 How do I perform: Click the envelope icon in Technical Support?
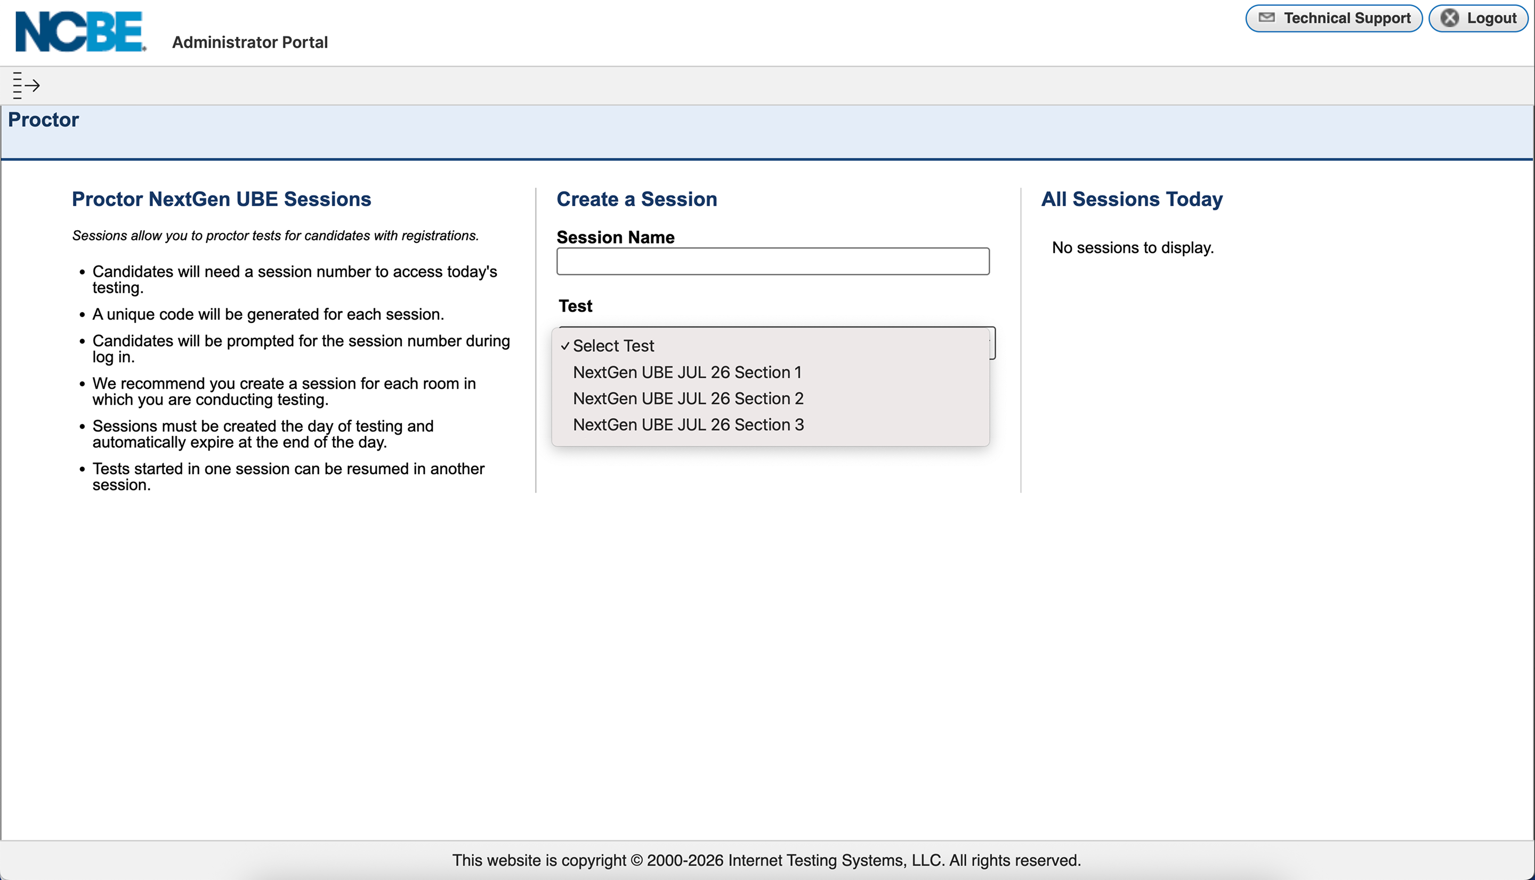1266,18
